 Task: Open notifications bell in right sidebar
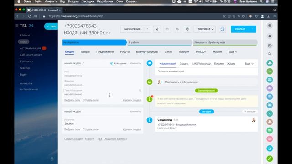(x=270, y=36)
